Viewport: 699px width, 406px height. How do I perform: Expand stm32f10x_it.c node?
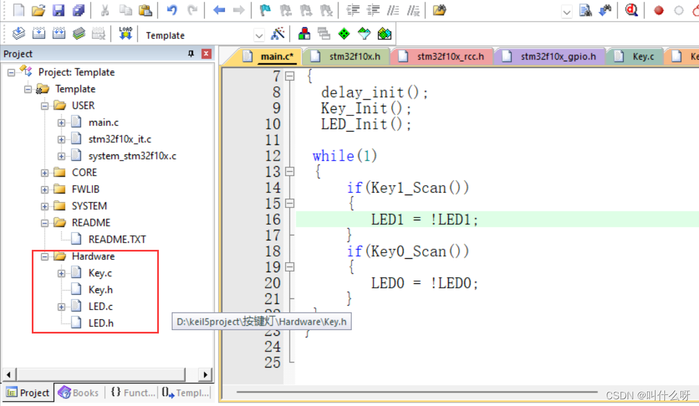coord(61,139)
